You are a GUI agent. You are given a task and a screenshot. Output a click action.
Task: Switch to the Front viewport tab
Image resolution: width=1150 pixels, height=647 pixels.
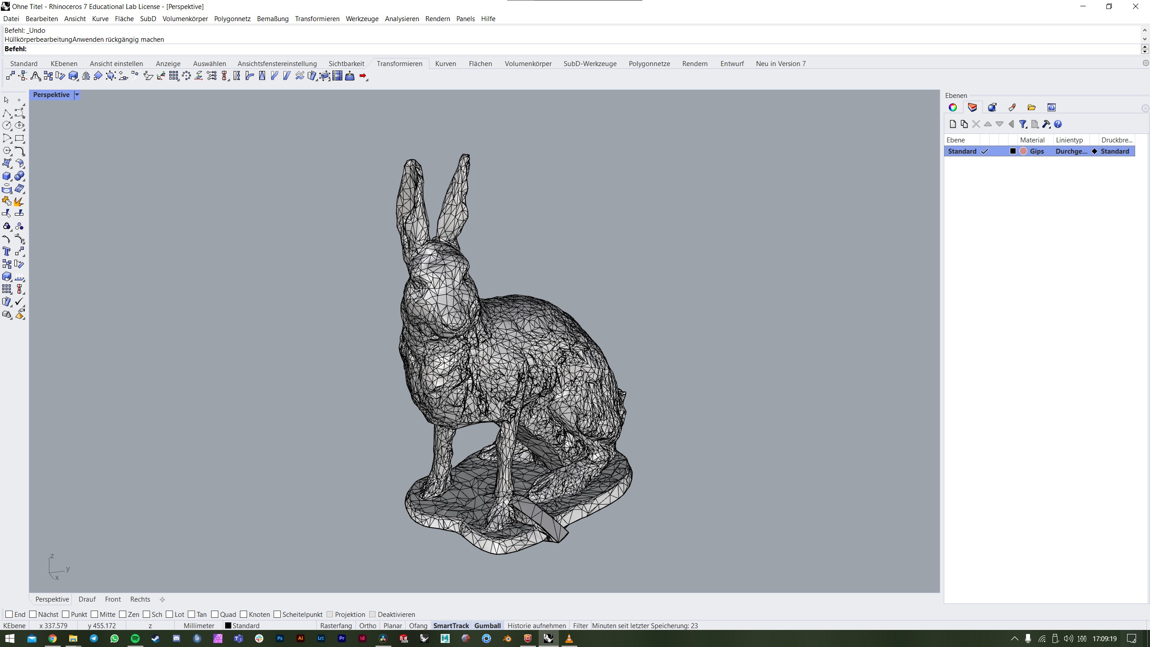[113, 599]
